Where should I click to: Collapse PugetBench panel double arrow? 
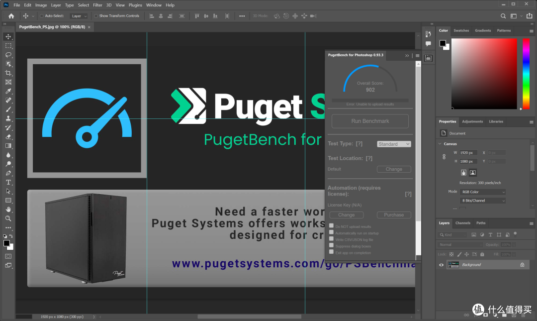(407, 56)
